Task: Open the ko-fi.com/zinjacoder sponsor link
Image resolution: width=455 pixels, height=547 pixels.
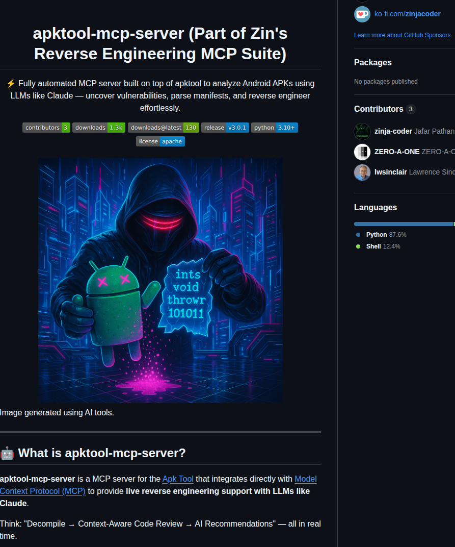Action: [x=407, y=14]
